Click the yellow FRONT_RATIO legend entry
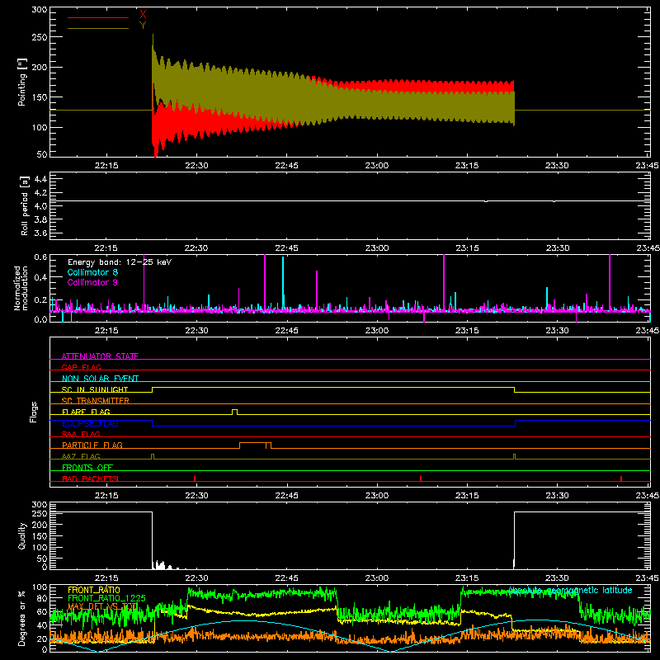660x660 pixels. 94,590
